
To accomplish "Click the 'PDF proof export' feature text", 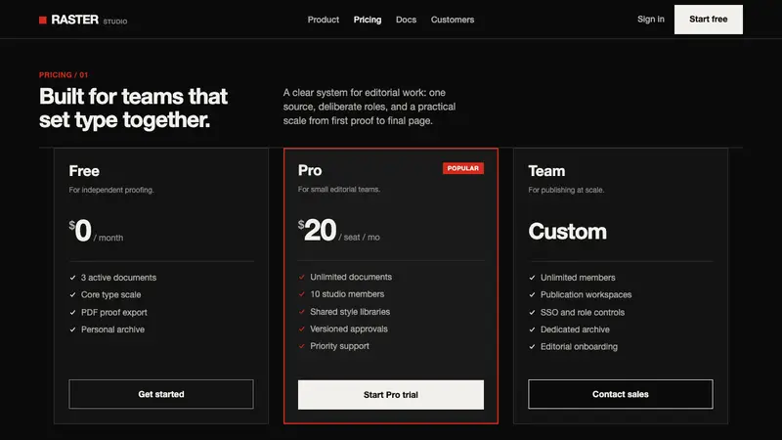I will pyautogui.click(x=114, y=312).
